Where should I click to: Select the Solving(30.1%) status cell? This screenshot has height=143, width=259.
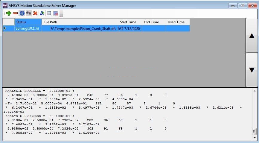28,28
